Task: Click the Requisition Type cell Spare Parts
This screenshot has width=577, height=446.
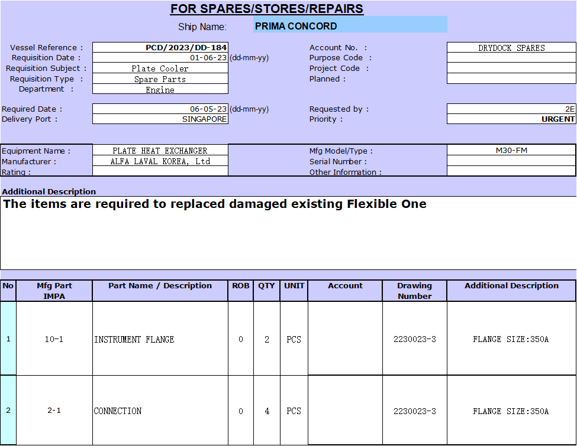Action: (160, 79)
